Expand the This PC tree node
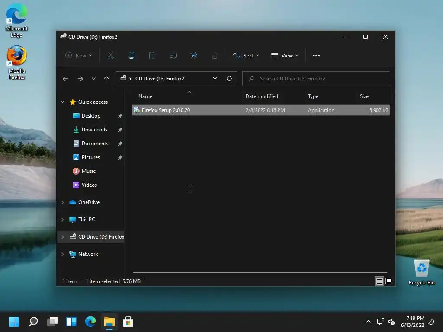The image size is (443, 332). click(63, 220)
